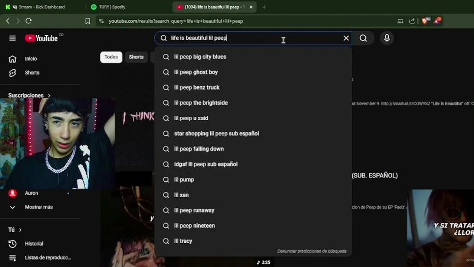Select the Shorts filter chip

tap(136, 57)
